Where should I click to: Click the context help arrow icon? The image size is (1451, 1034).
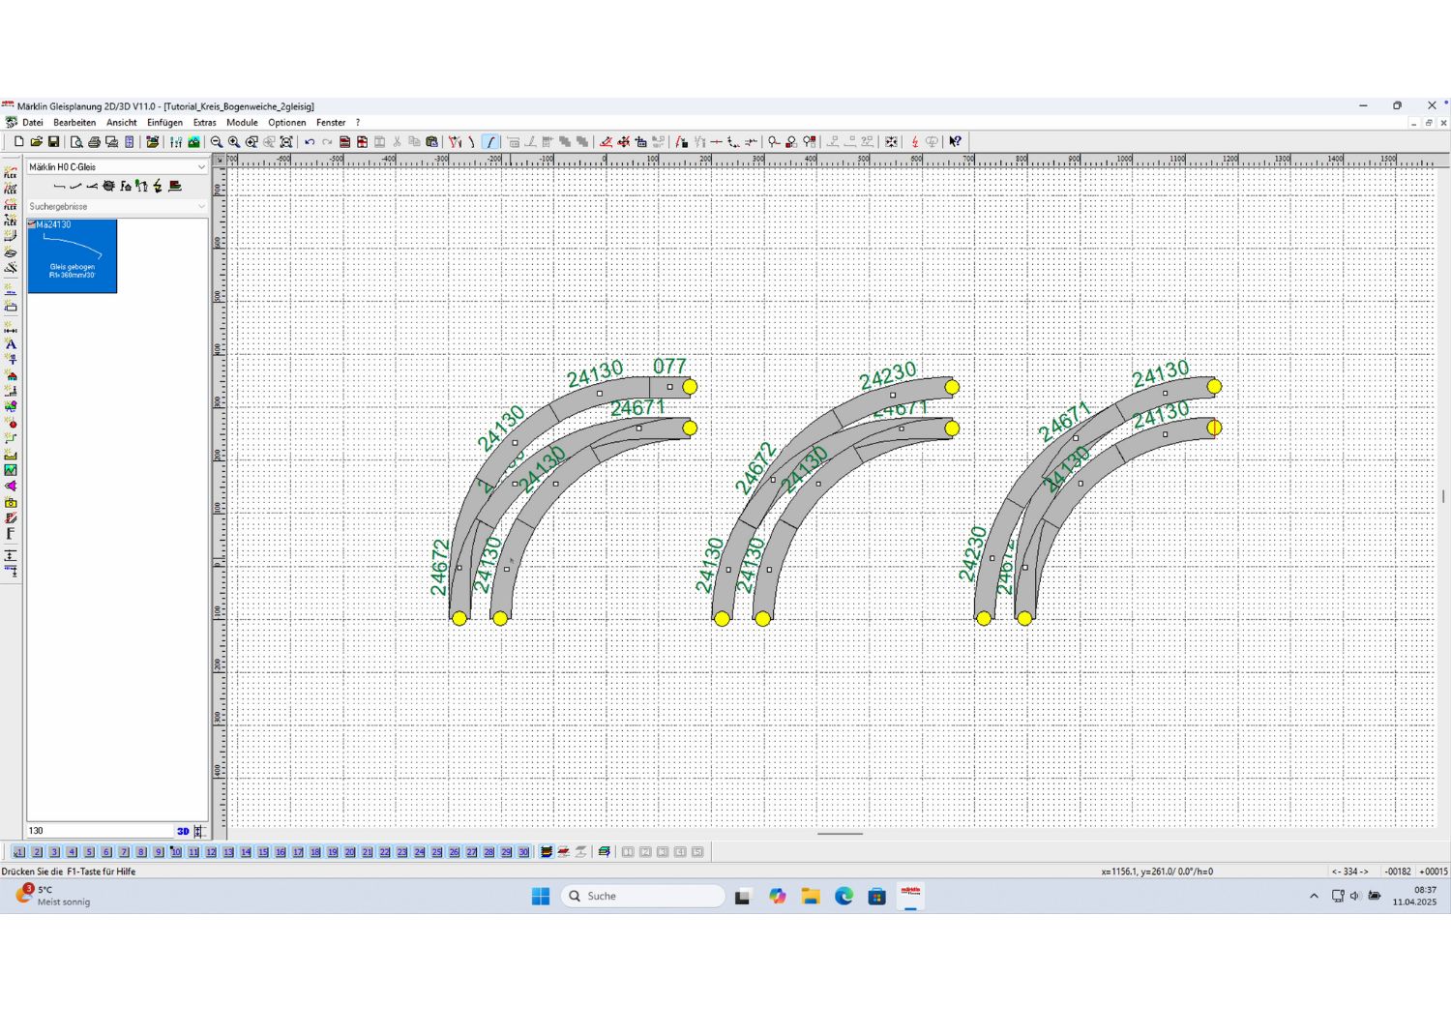click(955, 142)
